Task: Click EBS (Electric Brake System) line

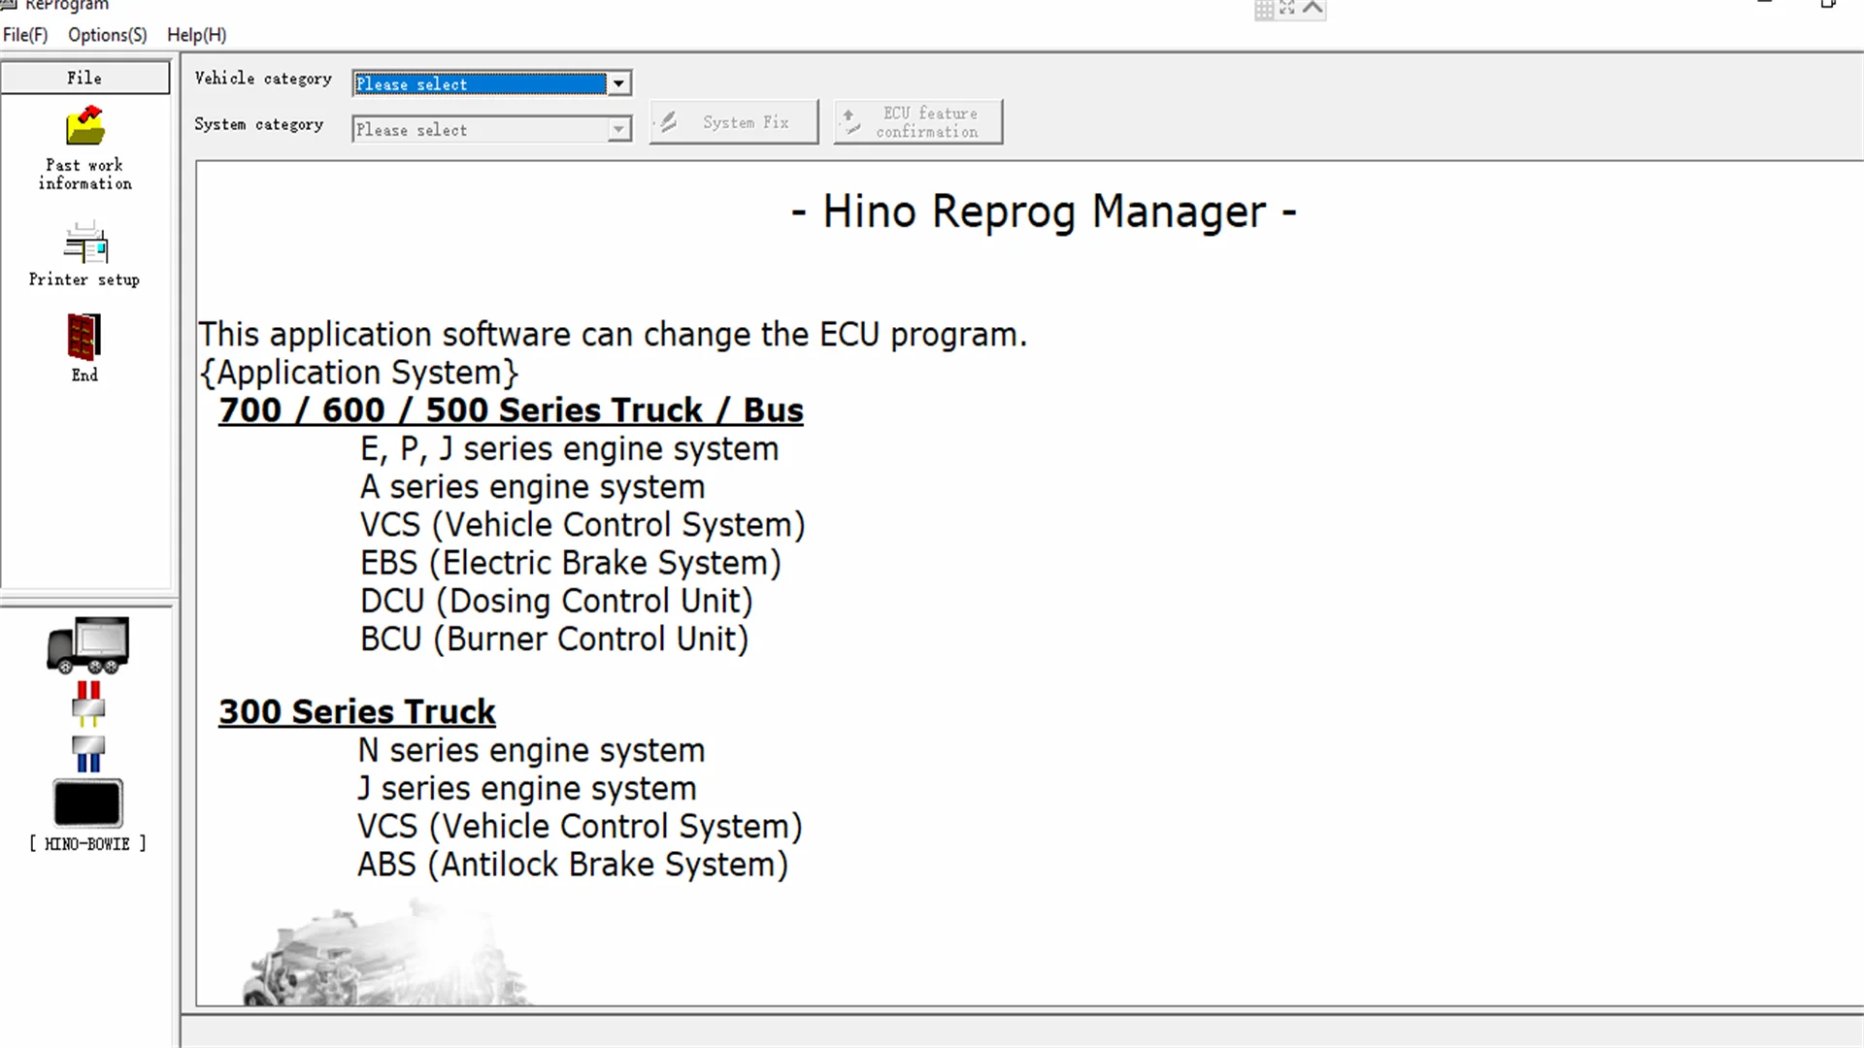Action: tap(570, 563)
